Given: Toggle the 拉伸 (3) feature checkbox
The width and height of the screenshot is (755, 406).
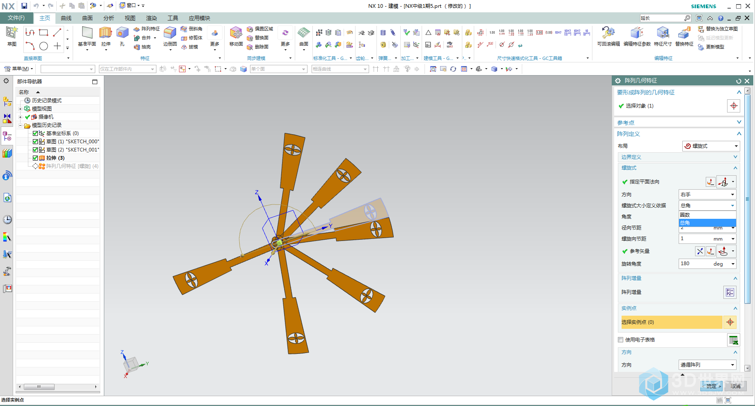Looking at the screenshot, I should (35, 158).
